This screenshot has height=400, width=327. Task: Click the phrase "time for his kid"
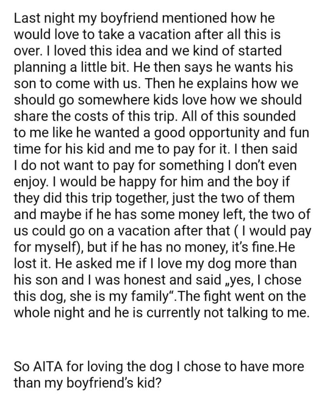pos(62,149)
